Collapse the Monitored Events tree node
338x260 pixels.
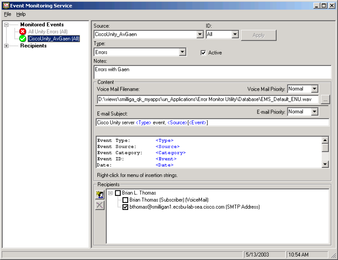pos(6,25)
